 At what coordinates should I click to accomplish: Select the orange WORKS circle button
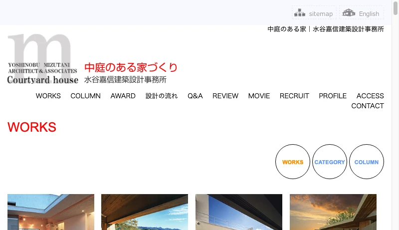293,162
